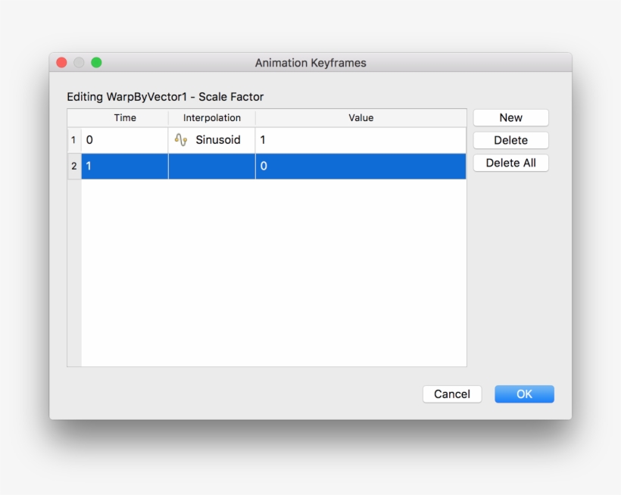Select row 2 by its row number header
The width and height of the screenshot is (621, 495).
coord(74,166)
